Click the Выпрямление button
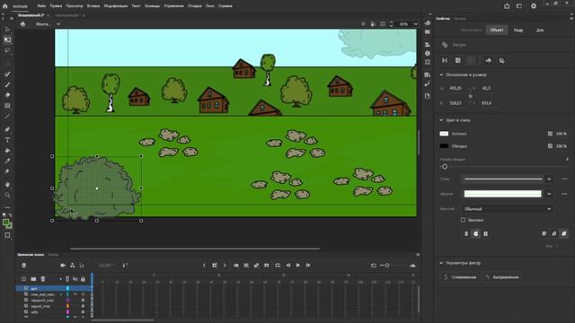Image resolution: width=575 pixels, height=323 pixels. point(501,277)
